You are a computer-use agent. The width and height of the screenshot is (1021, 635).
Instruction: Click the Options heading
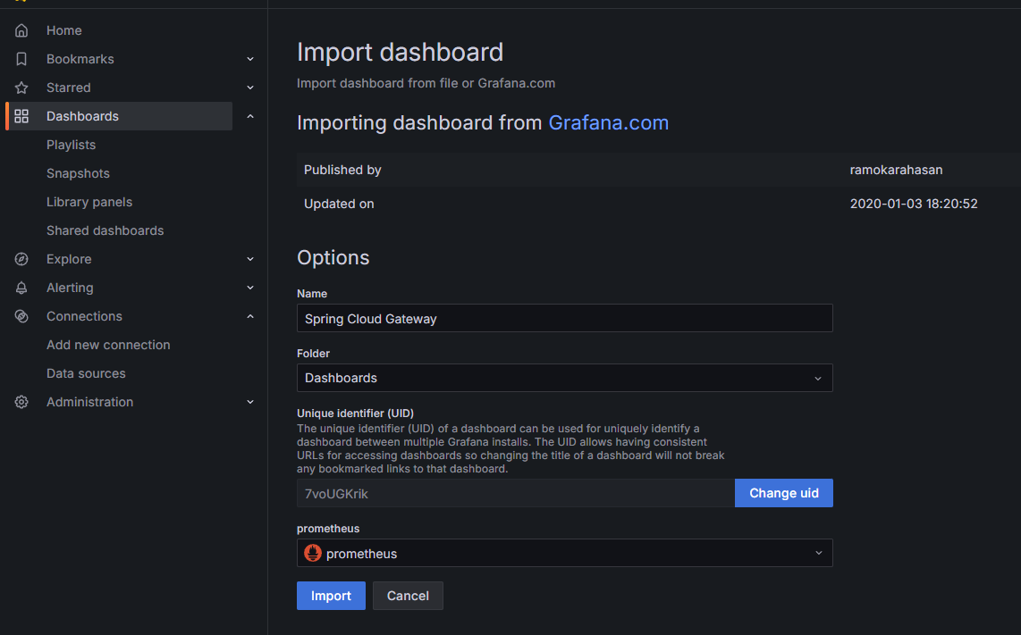pos(333,257)
